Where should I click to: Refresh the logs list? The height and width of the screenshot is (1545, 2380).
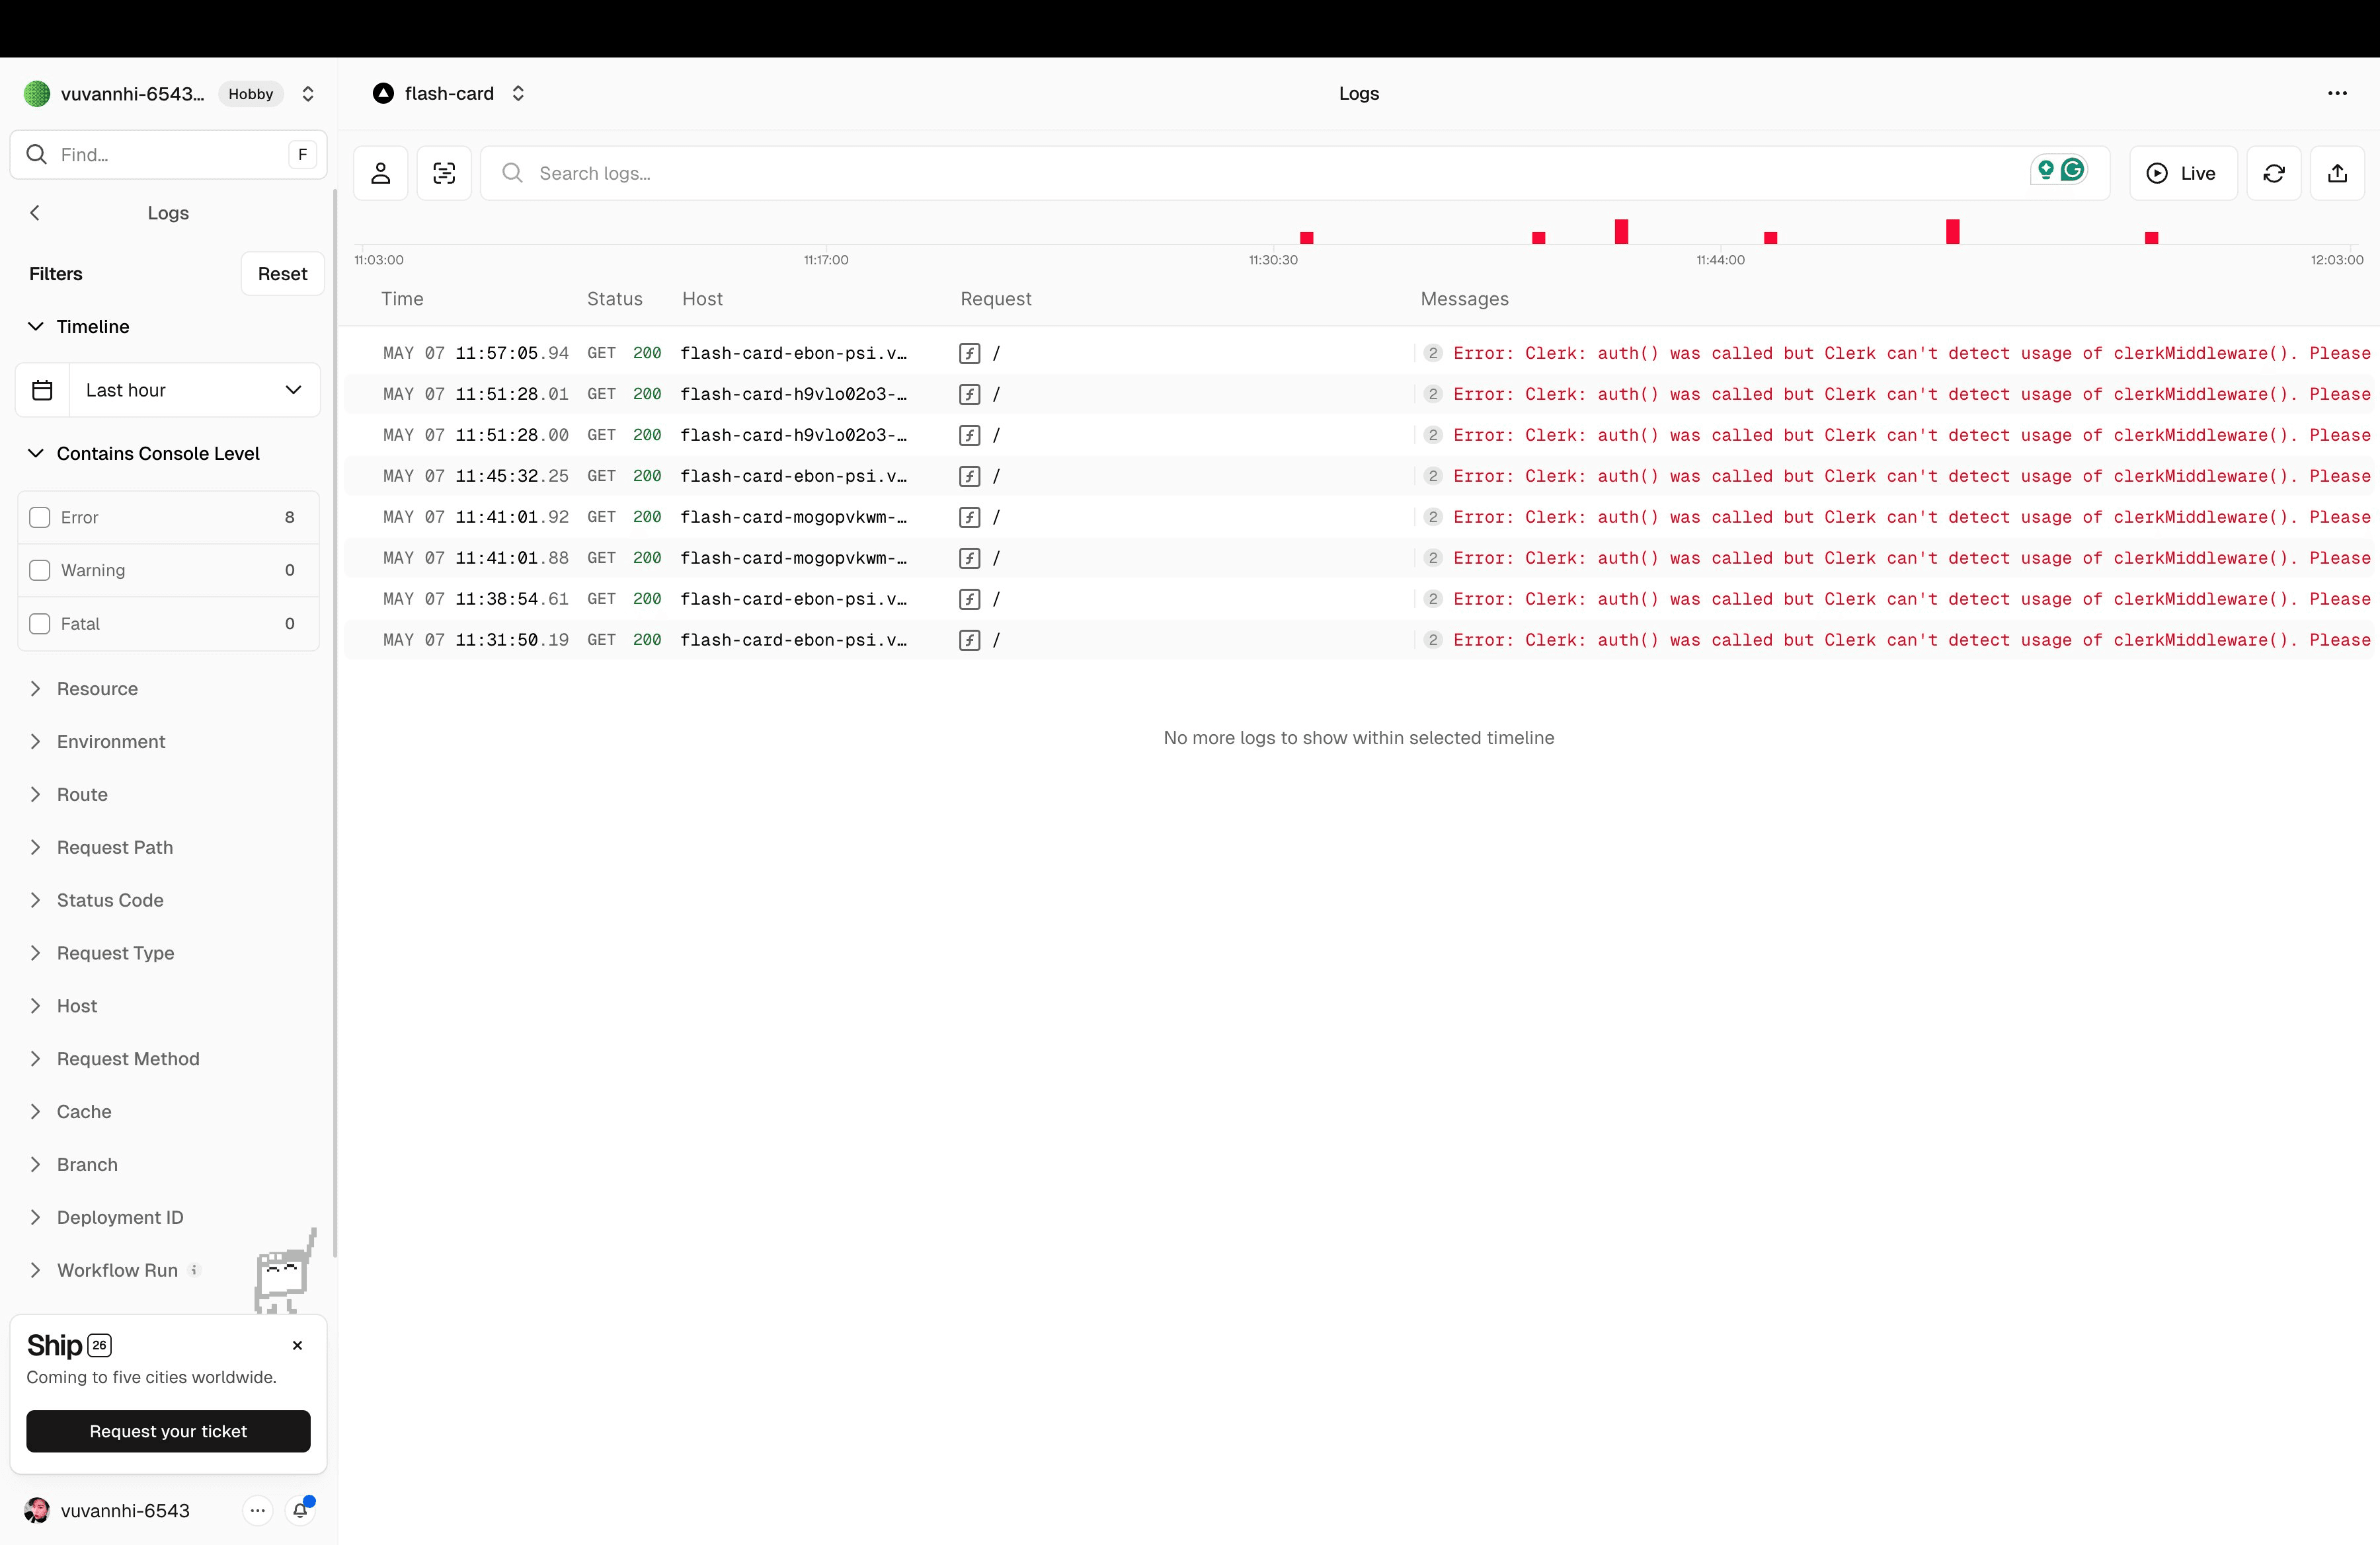click(2274, 173)
